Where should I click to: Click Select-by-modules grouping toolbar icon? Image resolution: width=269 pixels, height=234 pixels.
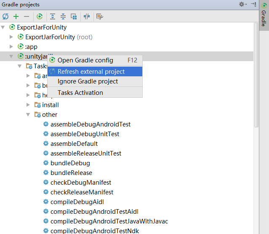[x=74, y=16]
